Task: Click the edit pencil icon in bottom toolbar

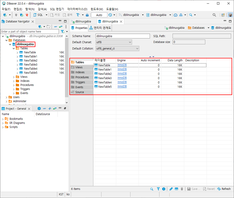Action: (x=171, y=189)
